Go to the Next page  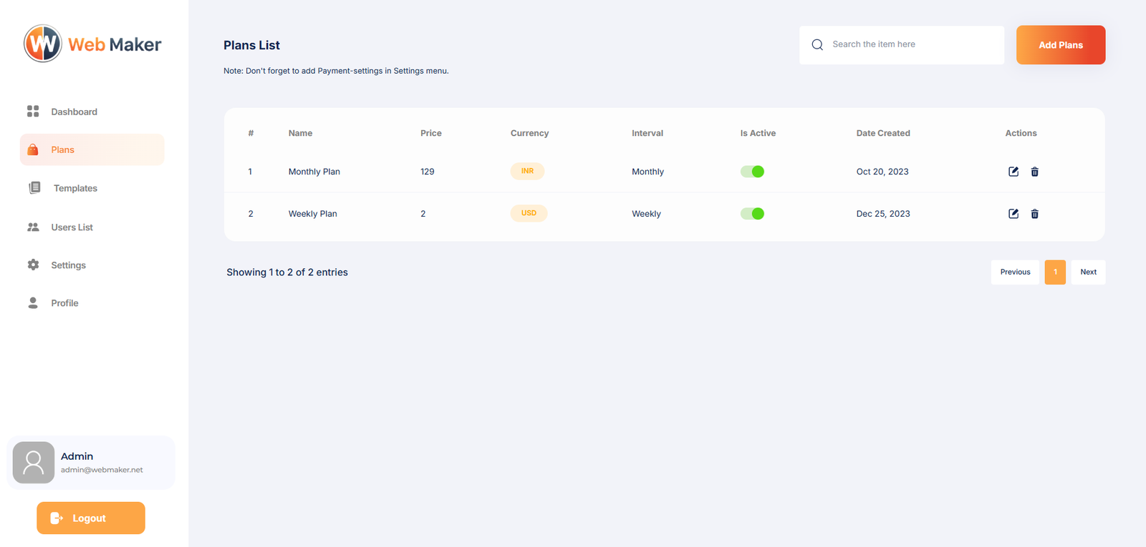click(x=1088, y=272)
